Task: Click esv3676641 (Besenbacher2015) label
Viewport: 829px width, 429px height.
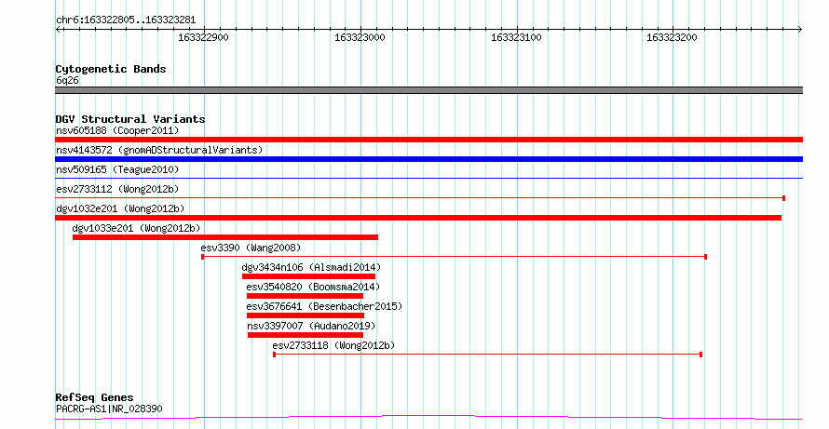Action: [x=324, y=306]
